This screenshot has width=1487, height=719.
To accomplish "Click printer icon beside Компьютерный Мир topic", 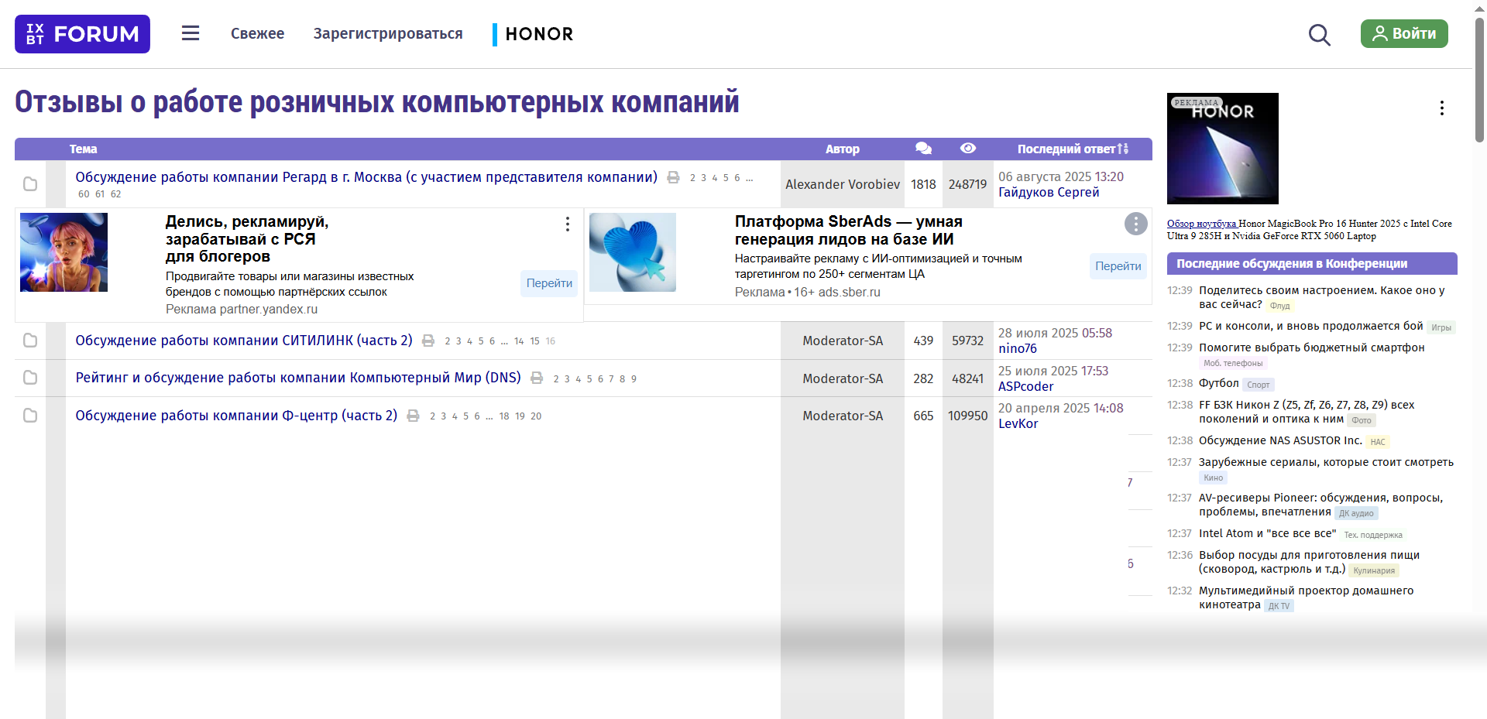I will (x=537, y=378).
